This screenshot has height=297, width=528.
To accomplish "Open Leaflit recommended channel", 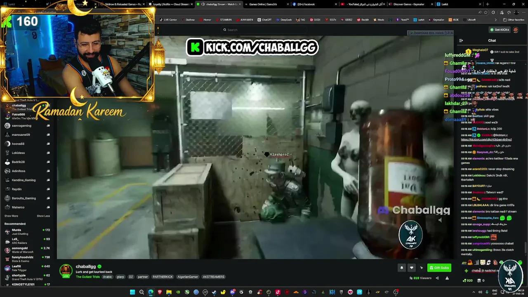I will click(27, 268).
